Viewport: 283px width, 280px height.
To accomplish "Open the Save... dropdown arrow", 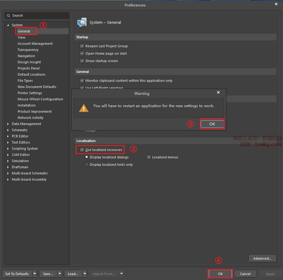I will pos(60,274).
